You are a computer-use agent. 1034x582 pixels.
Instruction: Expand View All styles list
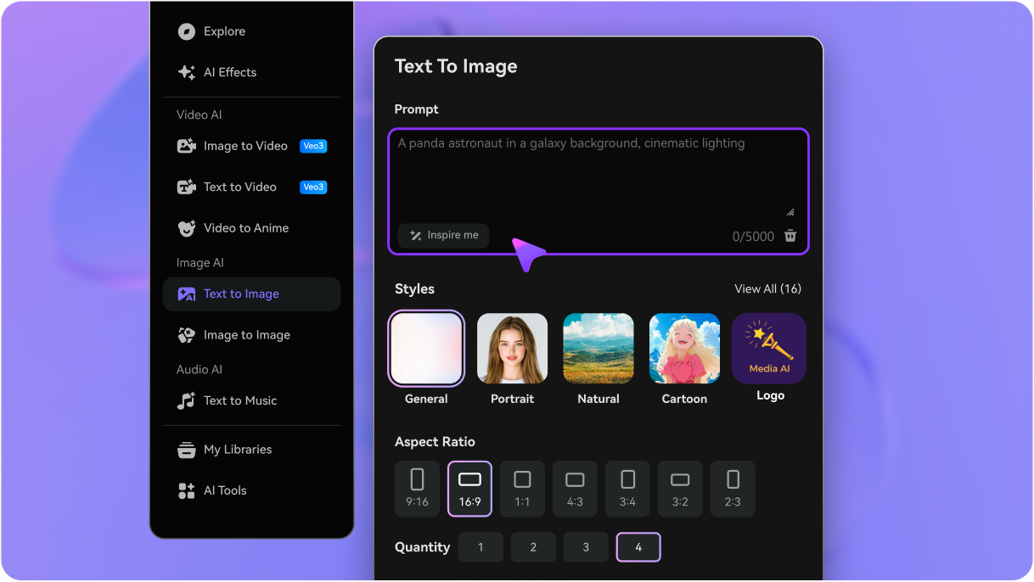[x=767, y=288]
